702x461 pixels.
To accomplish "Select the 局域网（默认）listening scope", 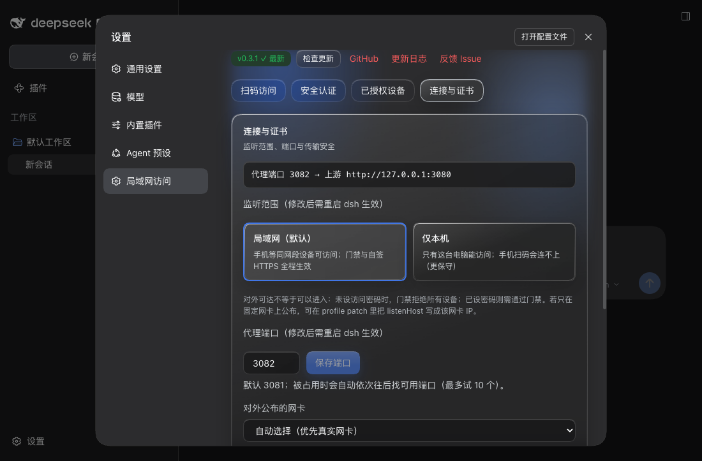I will click(325, 252).
